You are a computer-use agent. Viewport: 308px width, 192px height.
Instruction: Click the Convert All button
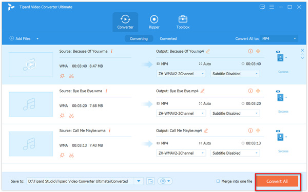[277, 181]
